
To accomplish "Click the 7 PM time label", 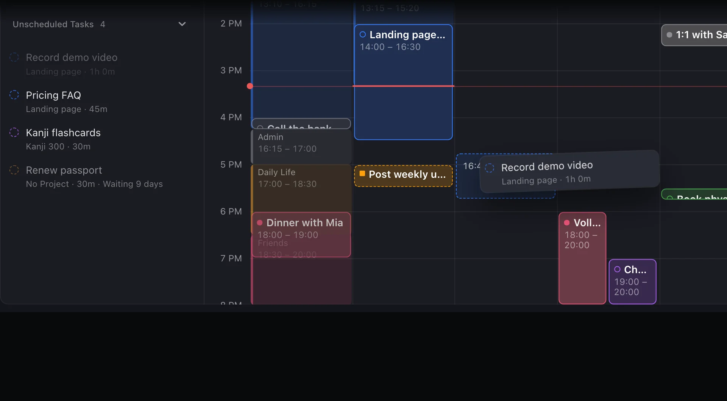I will 231,258.
